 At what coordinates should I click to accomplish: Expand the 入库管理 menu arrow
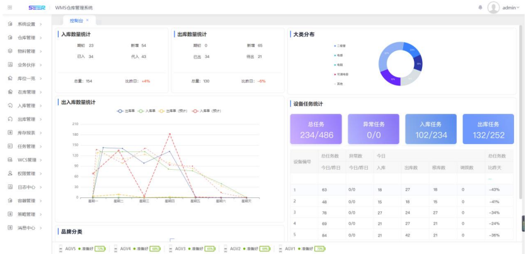41,106
